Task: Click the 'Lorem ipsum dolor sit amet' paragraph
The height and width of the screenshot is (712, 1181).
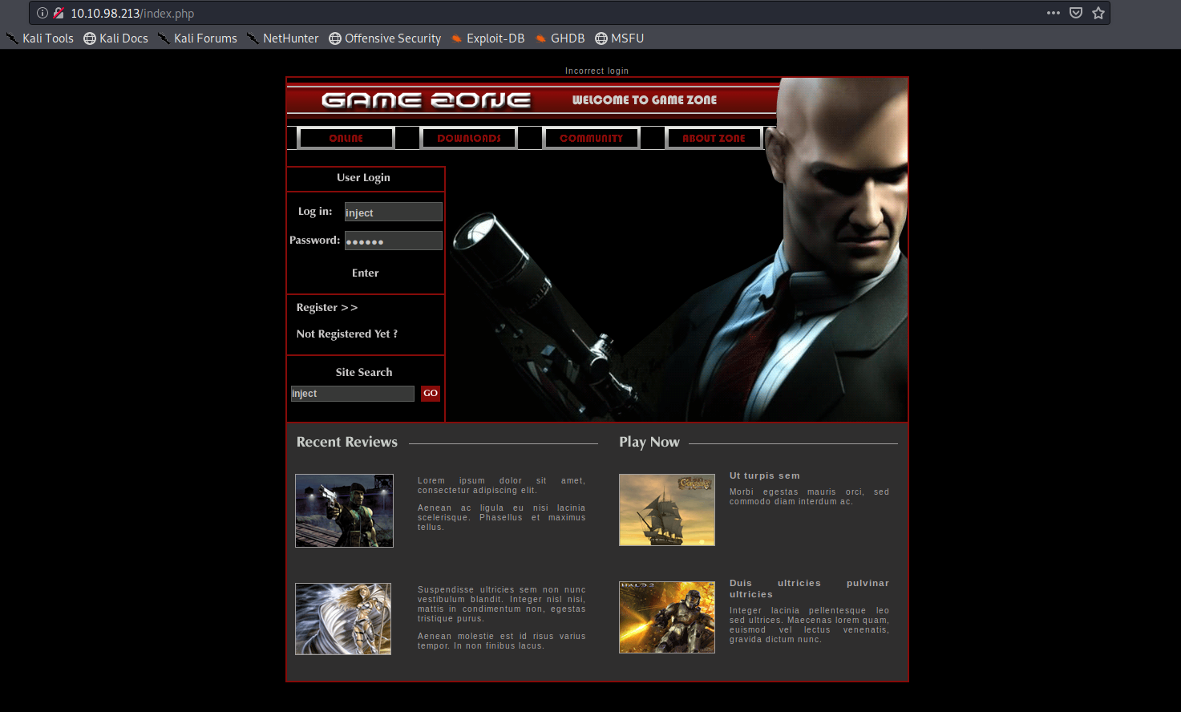Action: 502,486
